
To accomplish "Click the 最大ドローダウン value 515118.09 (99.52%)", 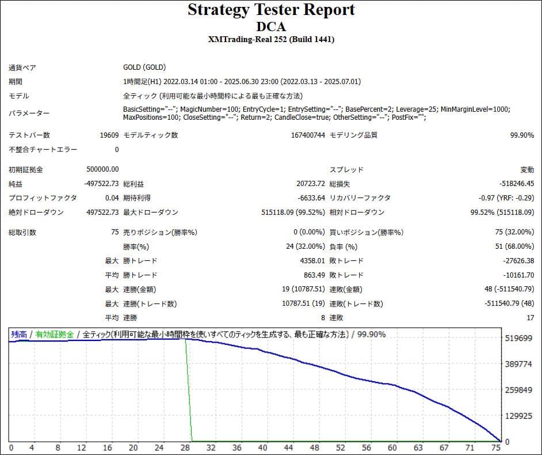I will pyautogui.click(x=293, y=212).
